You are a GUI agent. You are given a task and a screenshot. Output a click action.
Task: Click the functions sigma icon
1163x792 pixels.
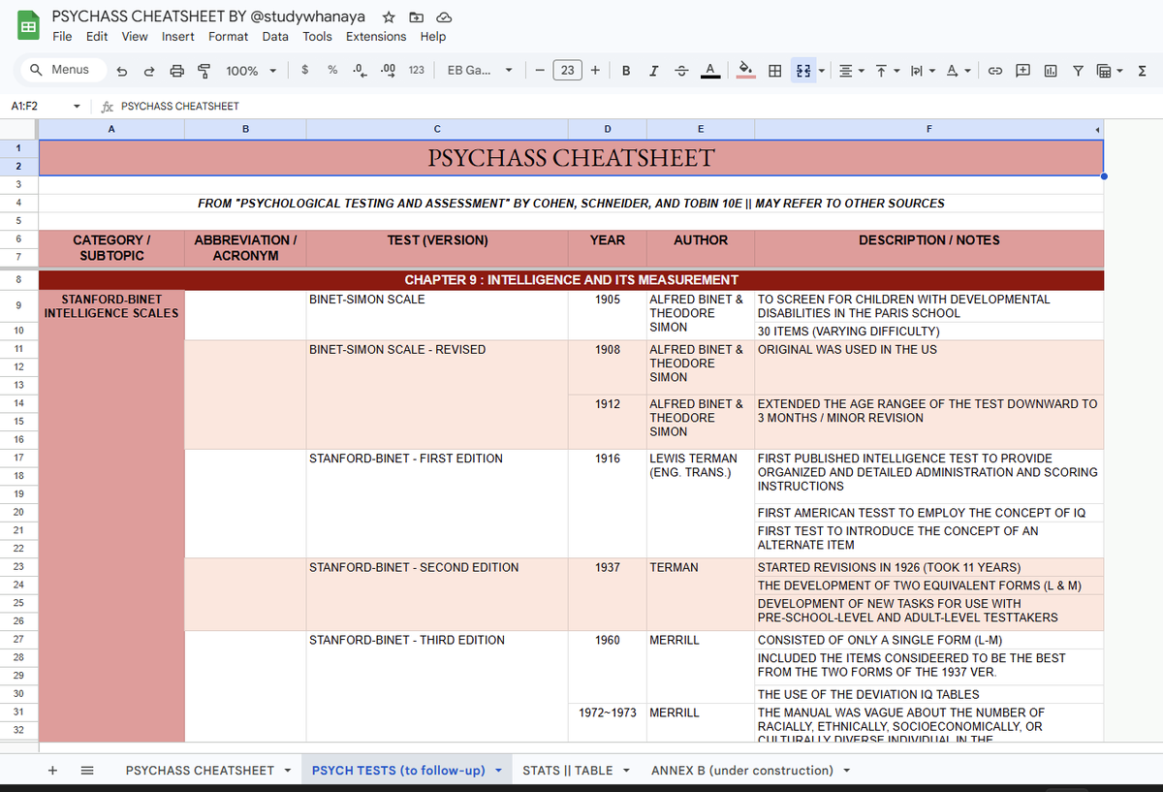(1142, 70)
